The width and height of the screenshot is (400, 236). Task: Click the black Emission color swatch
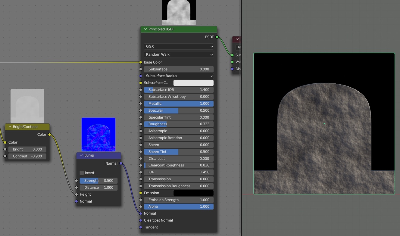point(193,193)
